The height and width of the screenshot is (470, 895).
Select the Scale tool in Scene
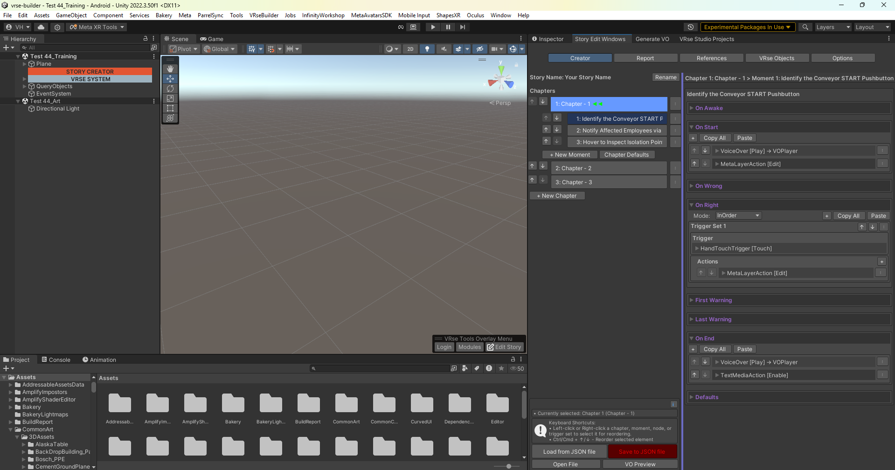point(170,98)
